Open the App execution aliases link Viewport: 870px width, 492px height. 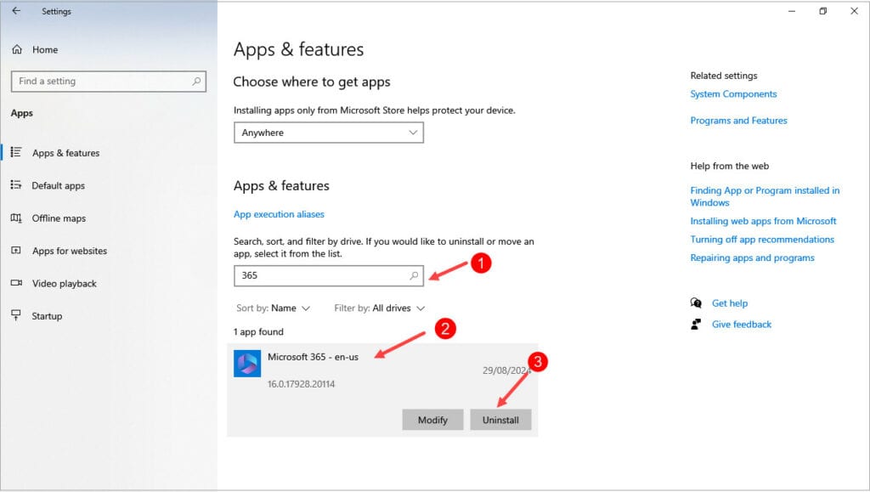click(x=279, y=214)
